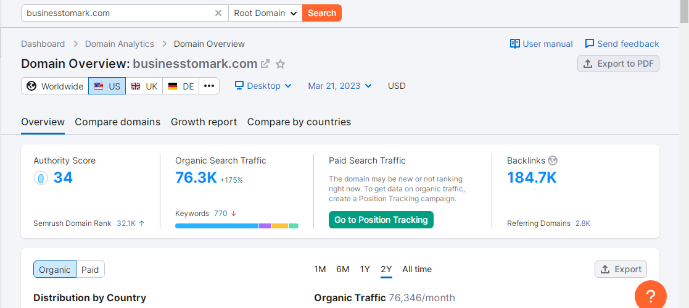Click Go to Position Tracking button

coord(381,220)
